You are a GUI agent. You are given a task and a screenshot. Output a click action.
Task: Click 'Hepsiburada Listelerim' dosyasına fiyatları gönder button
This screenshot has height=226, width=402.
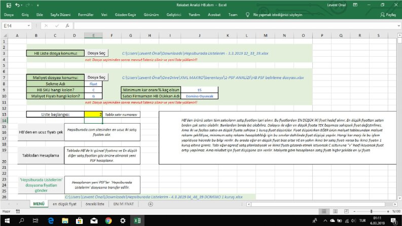[x=41, y=185]
